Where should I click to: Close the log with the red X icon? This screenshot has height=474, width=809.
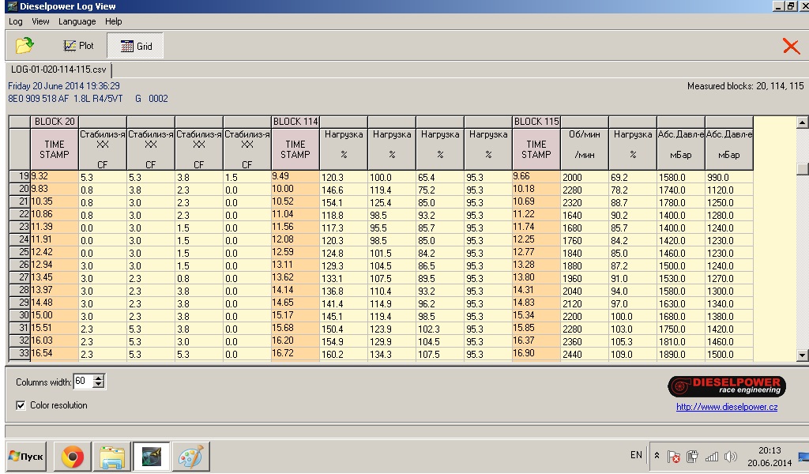point(791,46)
